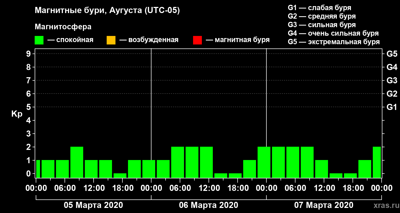Click the '— магнитная буря' legend label

(x=238, y=40)
